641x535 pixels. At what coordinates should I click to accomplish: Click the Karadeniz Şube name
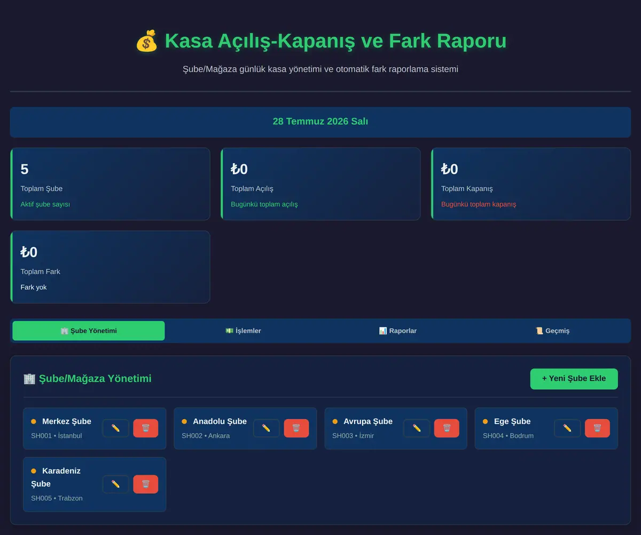pos(56,477)
